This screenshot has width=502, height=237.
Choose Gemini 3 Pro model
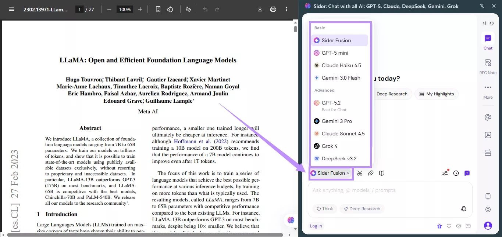click(x=337, y=121)
